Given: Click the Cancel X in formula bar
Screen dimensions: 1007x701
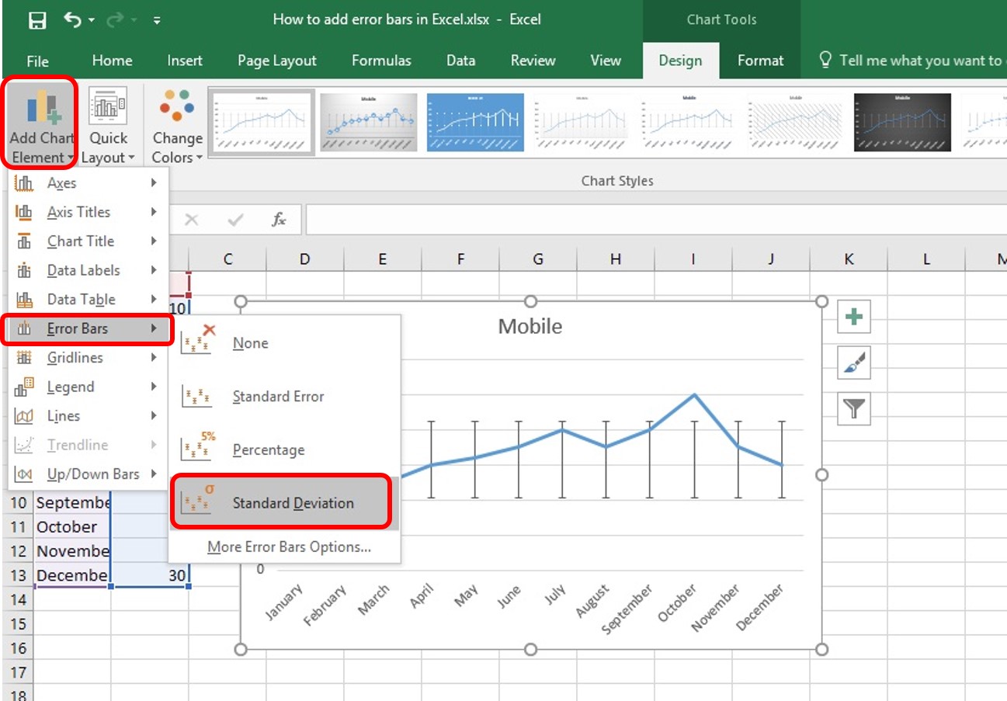Looking at the screenshot, I should 191,220.
